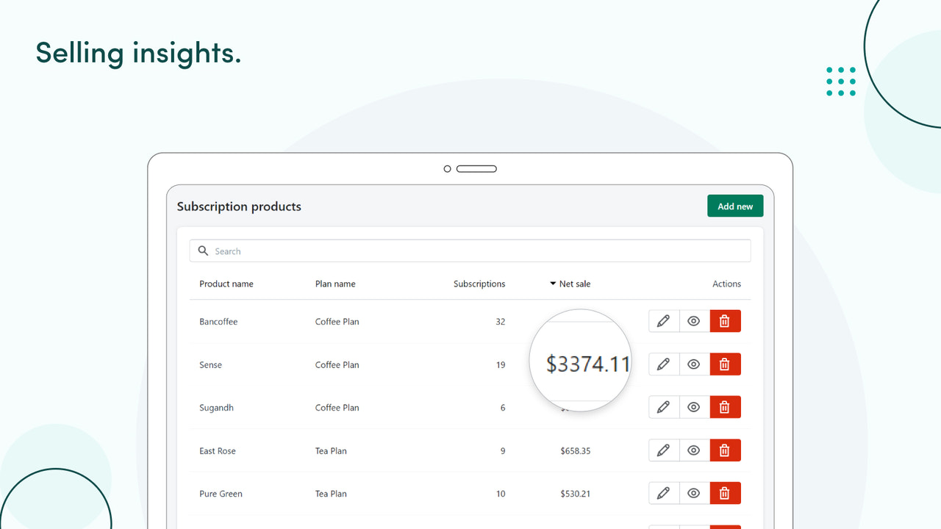Select the Plan name column header
This screenshot has height=529, width=941.
(335, 283)
